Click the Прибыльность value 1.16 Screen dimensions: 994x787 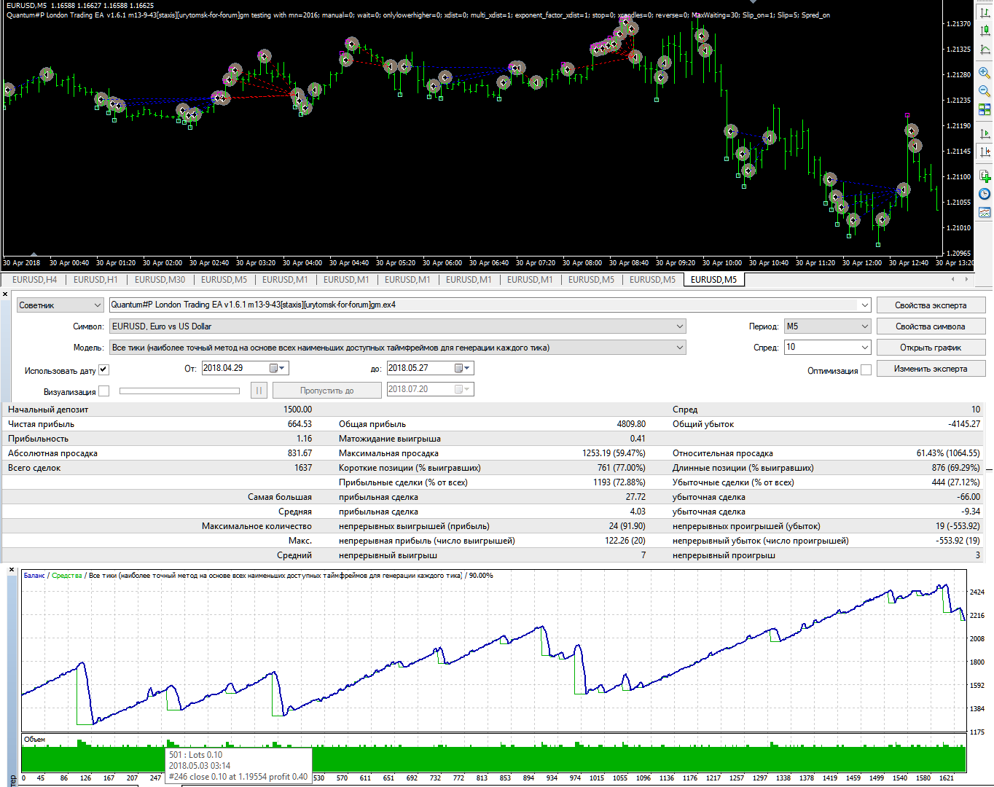click(305, 439)
